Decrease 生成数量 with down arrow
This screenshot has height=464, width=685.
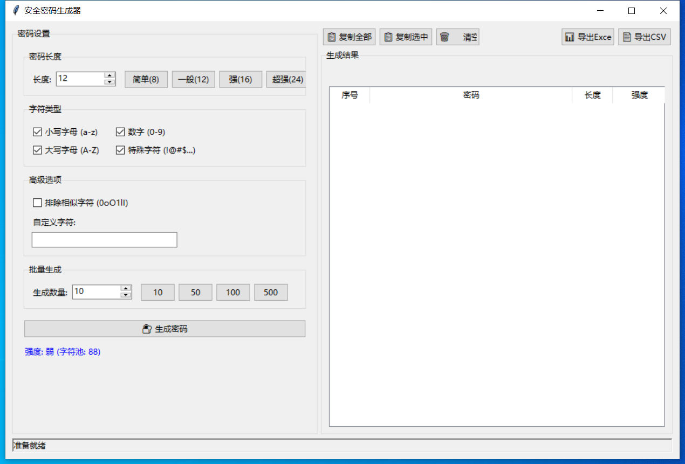click(126, 295)
